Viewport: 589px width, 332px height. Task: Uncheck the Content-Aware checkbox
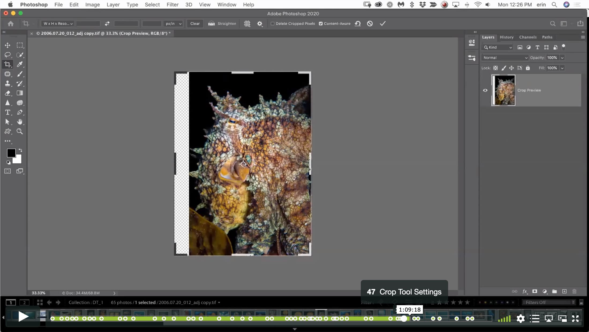[x=321, y=24]
